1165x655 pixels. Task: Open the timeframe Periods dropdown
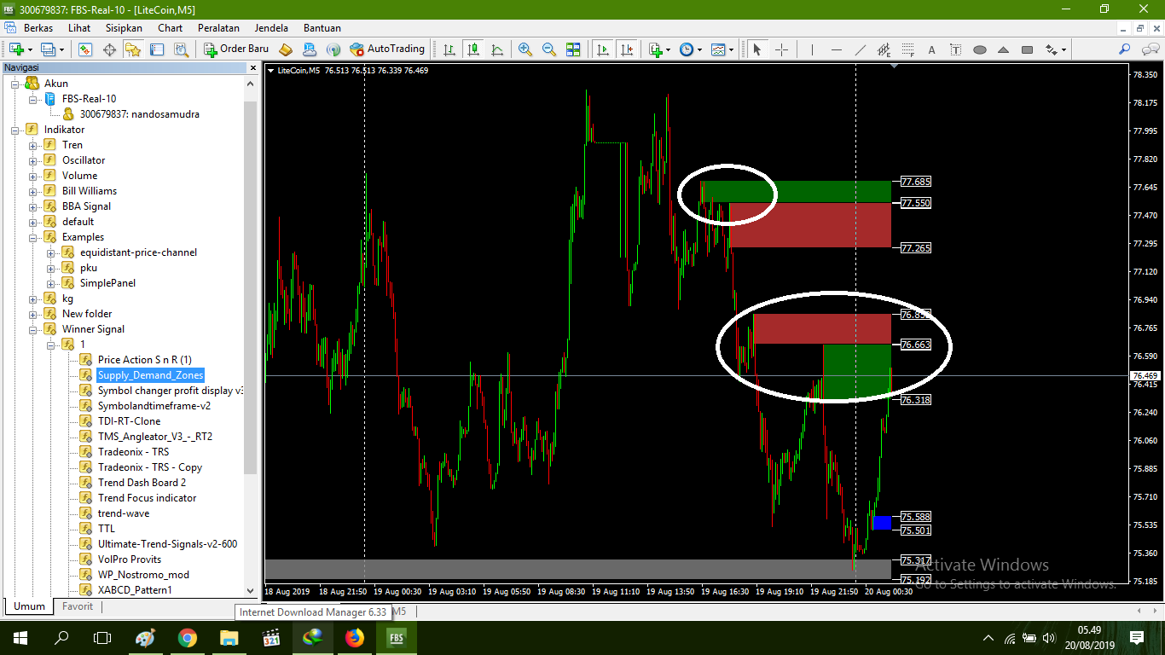tap(698, 49)
